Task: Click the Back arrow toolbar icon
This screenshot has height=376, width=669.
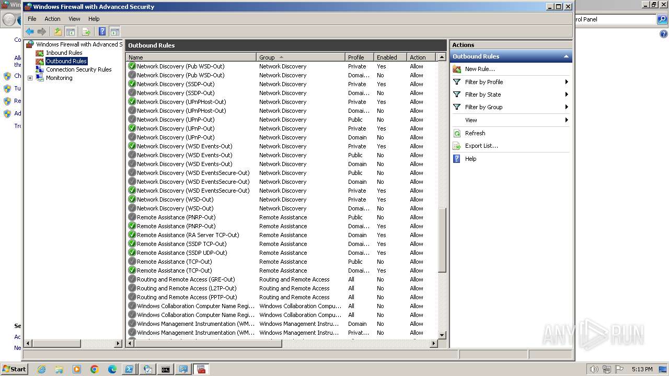Action: click(x=30, y=31)
